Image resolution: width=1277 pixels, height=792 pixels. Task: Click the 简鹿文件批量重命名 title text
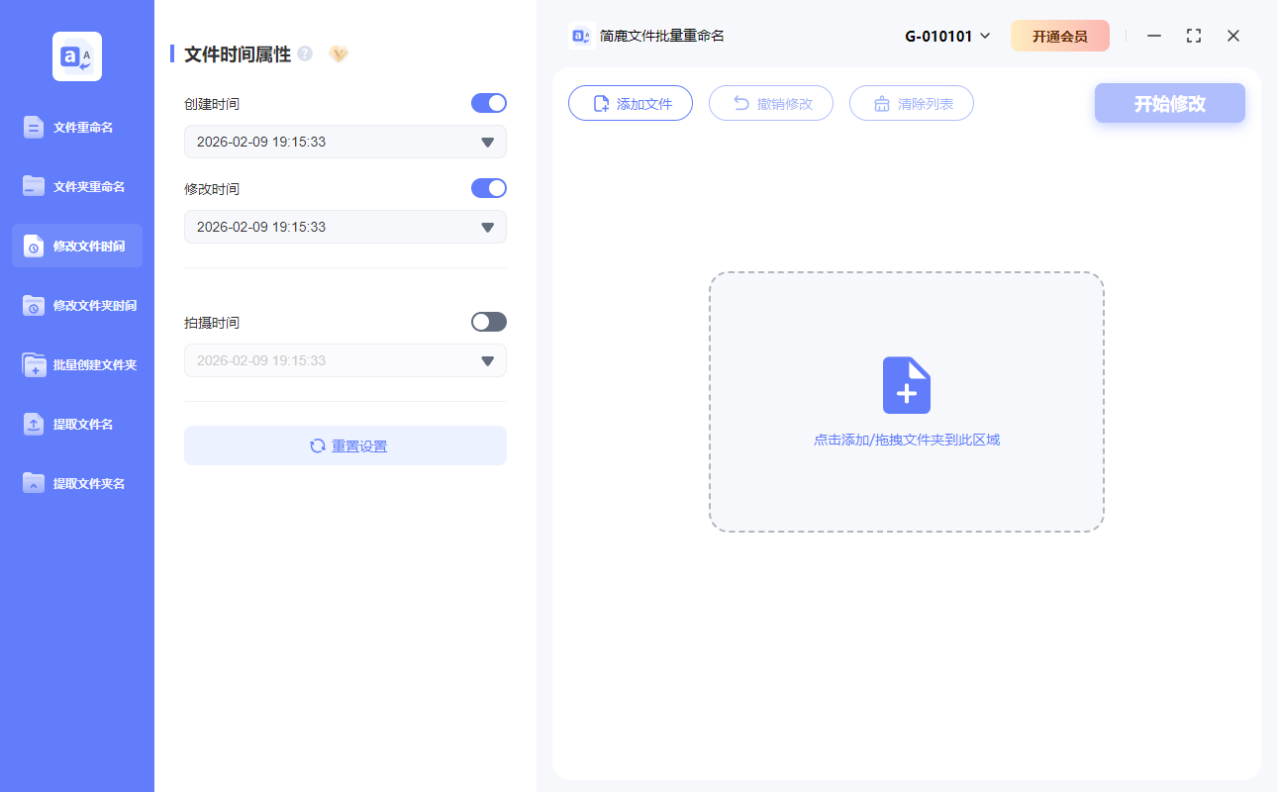pos(662,36)
